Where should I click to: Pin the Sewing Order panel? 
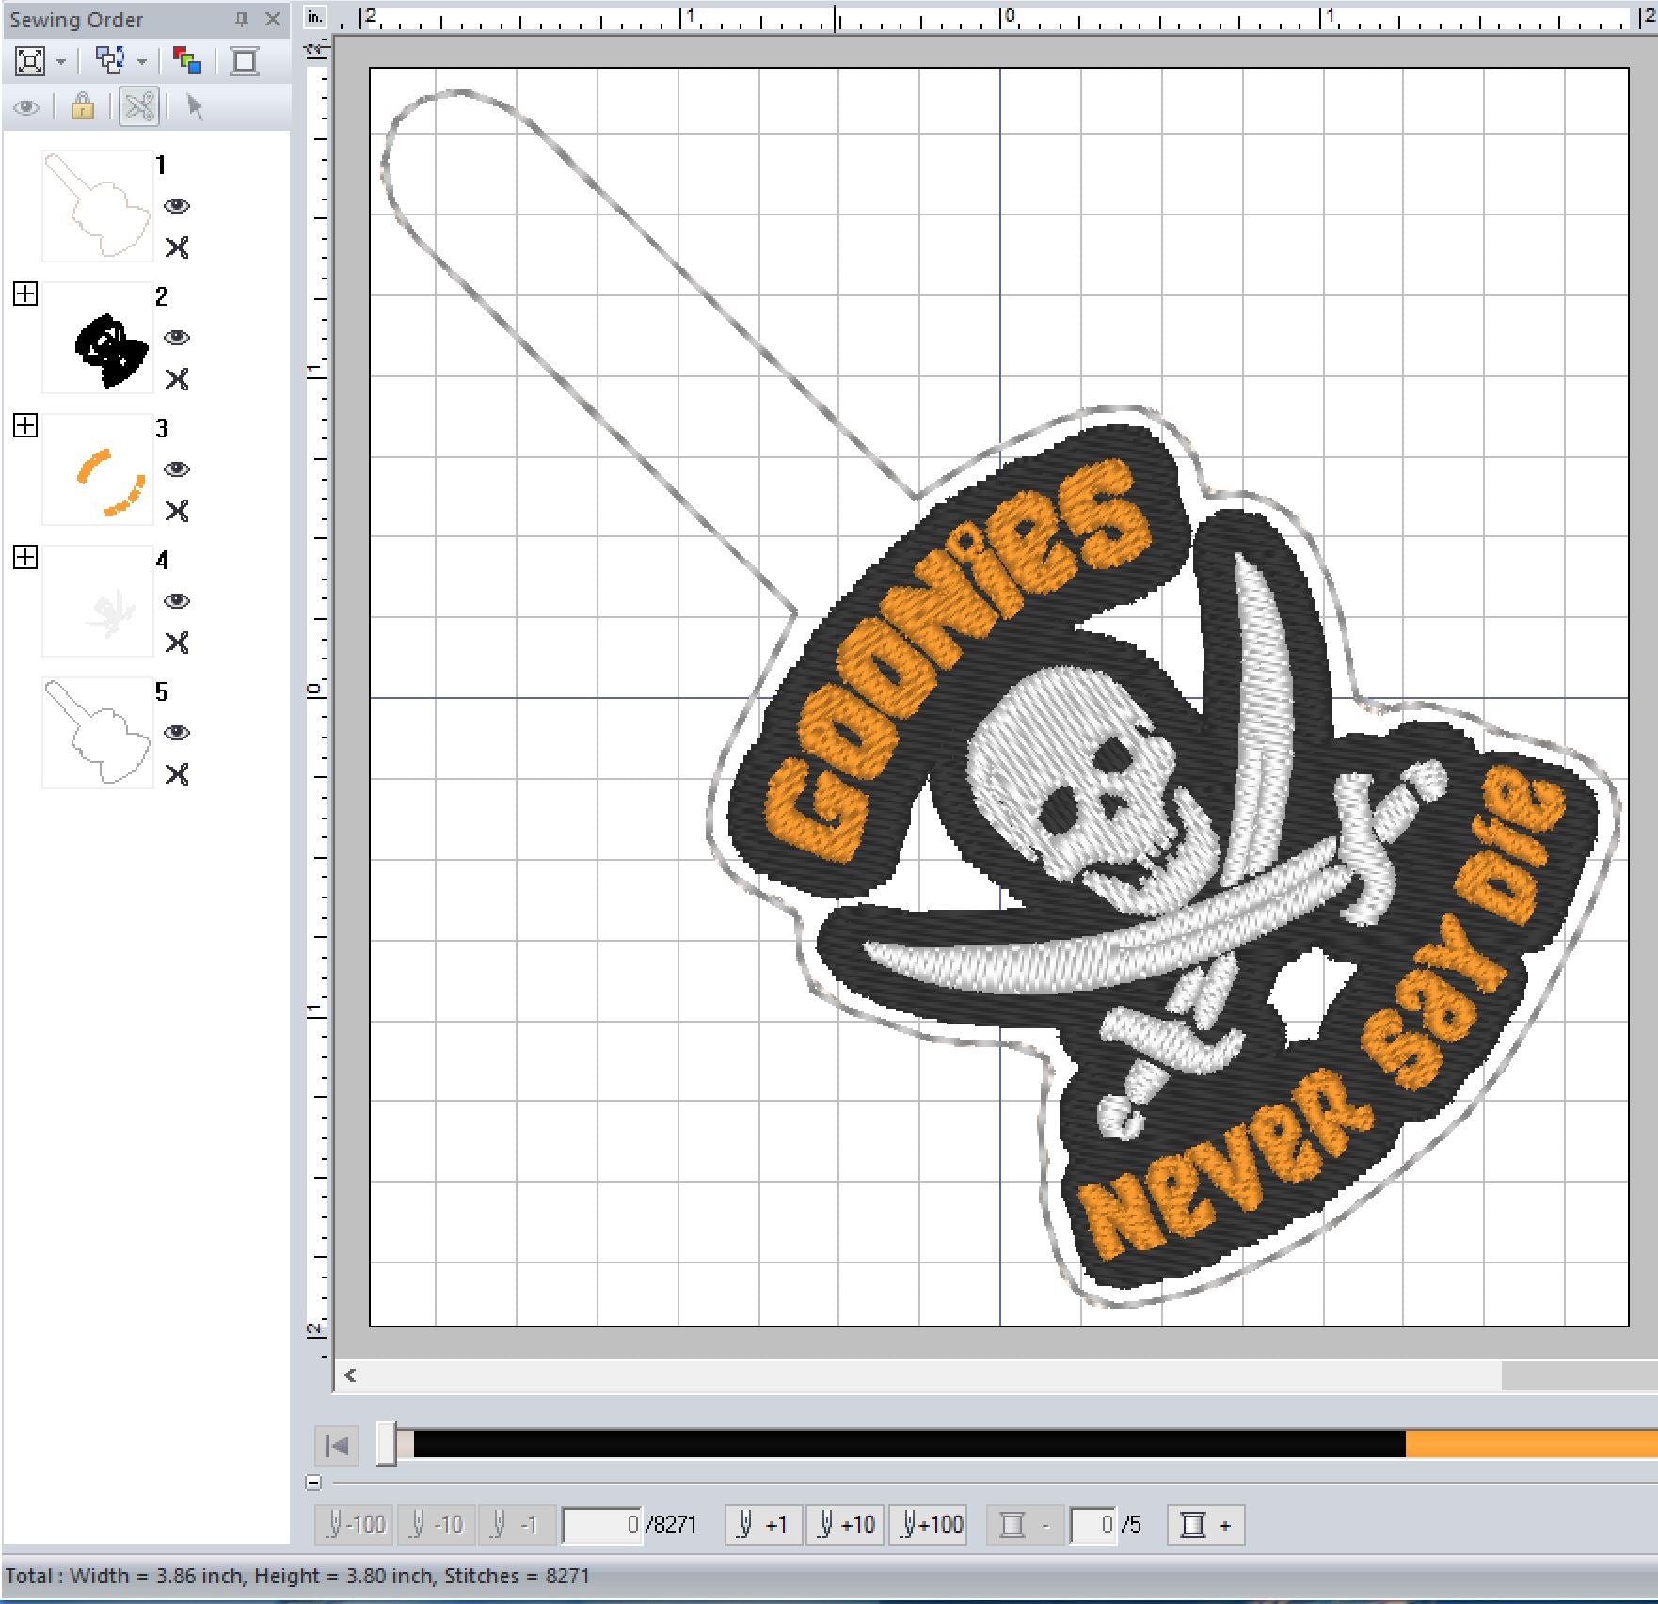pyautogui.click(x=242, y=19)
